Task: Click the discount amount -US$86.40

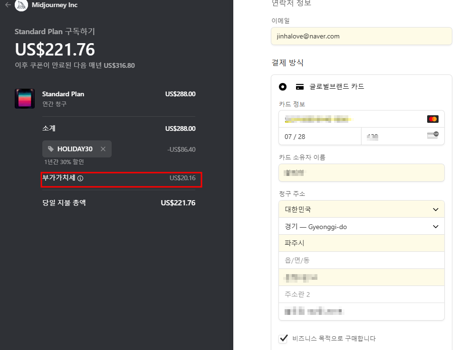Action: tap(181, 149)
